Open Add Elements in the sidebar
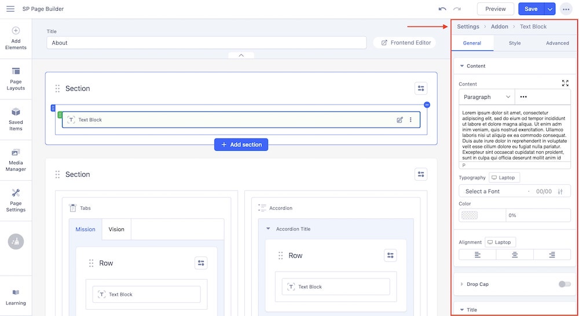This screenshot has height=316, width=579. tap(16, 38)
